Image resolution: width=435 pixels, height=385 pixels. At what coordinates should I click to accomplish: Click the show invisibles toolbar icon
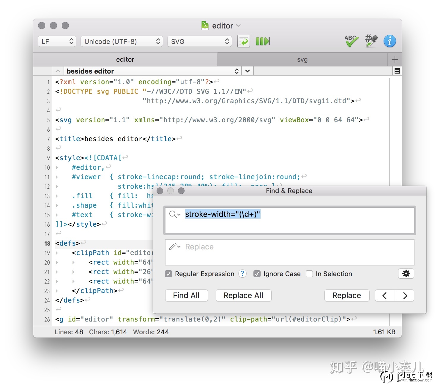pos(262,41)
